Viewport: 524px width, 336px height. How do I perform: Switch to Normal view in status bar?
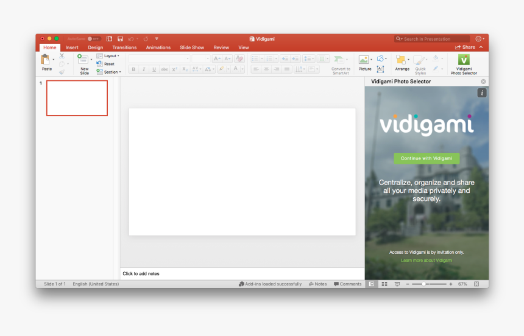click(x=372, y=284)
